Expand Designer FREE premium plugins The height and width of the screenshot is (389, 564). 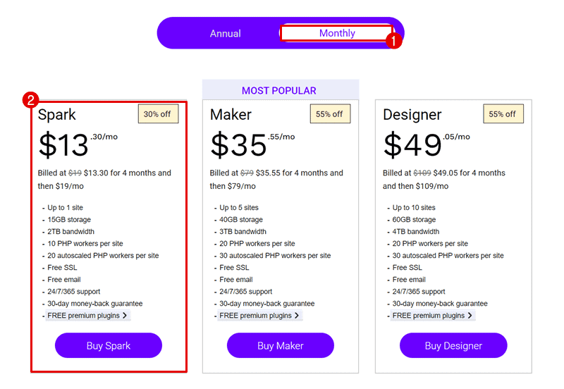tap(432, 316)
